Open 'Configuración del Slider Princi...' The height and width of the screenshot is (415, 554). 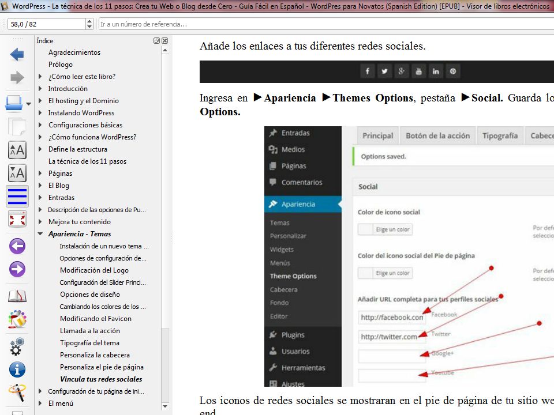pyautogui.click(x=103, y=282)
